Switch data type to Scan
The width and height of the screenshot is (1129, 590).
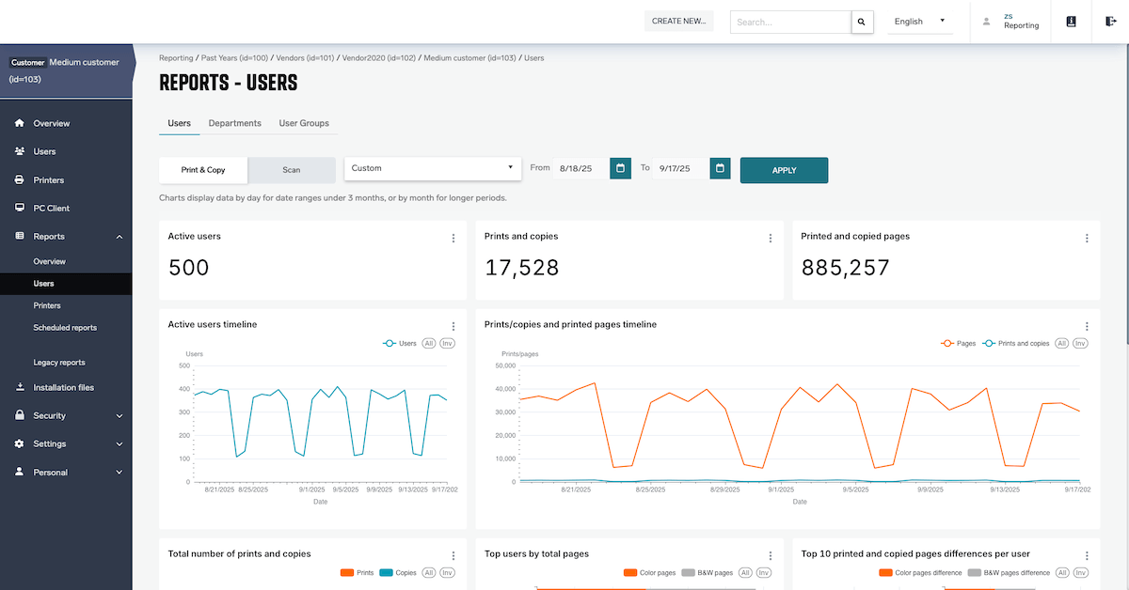pos(292,170)
